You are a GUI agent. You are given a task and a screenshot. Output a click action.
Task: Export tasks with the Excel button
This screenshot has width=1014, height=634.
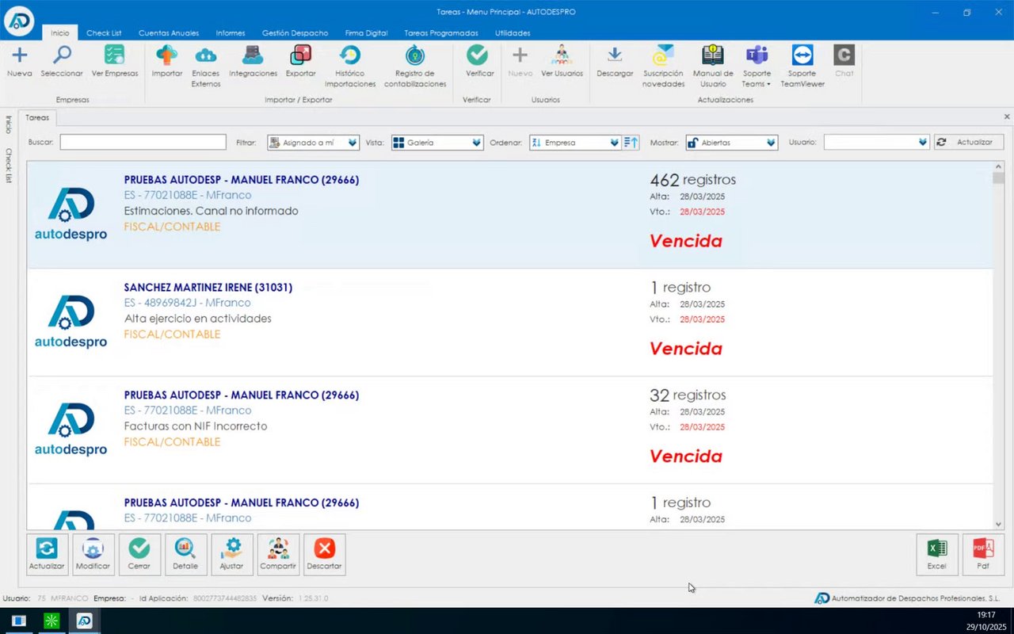[937, 554]
